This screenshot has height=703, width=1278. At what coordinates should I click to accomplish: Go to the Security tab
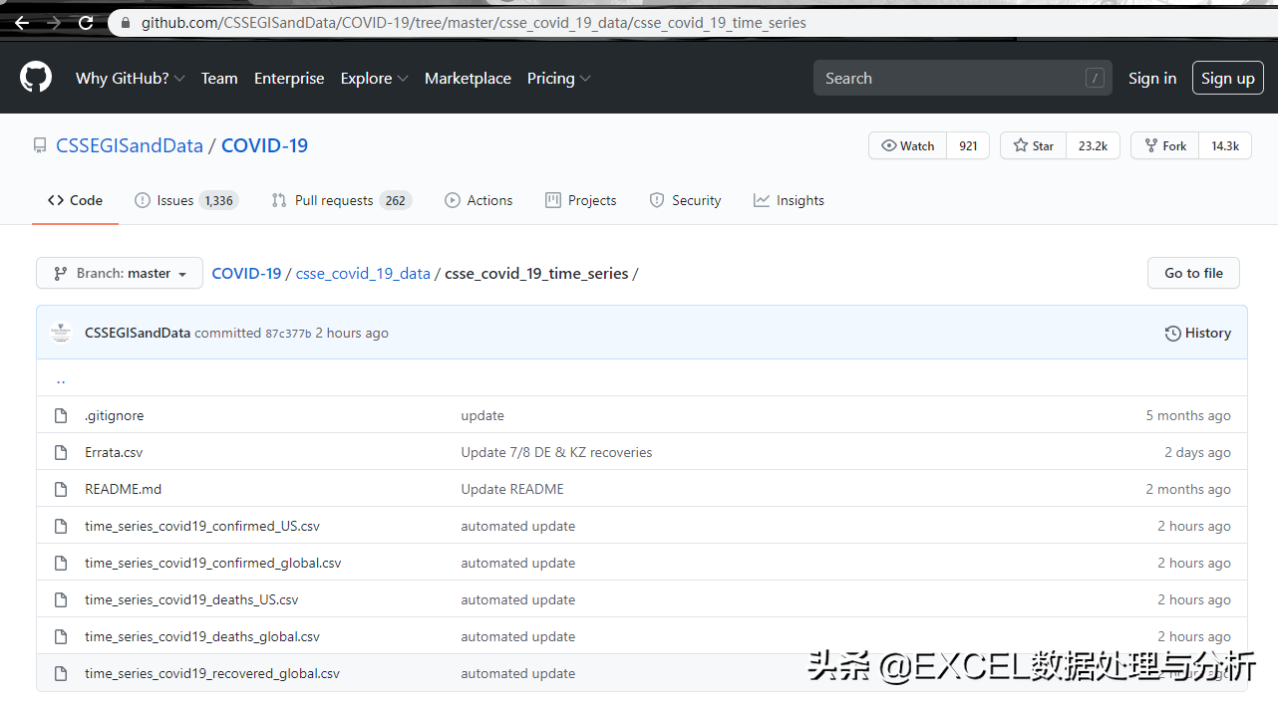point(685,200)
